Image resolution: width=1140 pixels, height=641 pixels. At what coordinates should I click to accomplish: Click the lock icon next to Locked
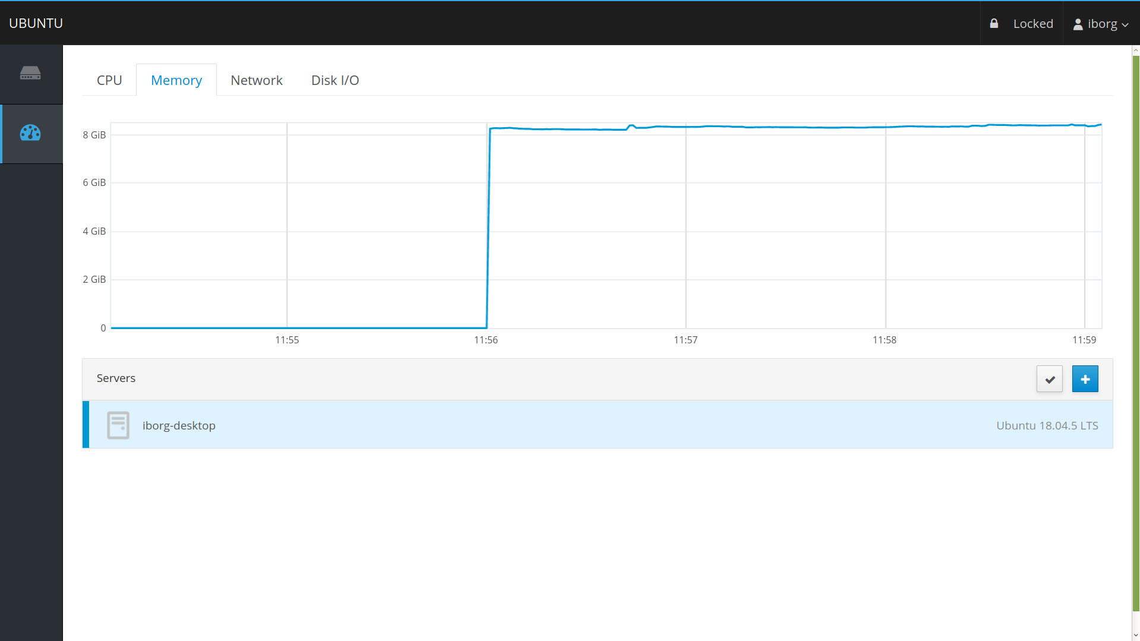tap(994, 23)
